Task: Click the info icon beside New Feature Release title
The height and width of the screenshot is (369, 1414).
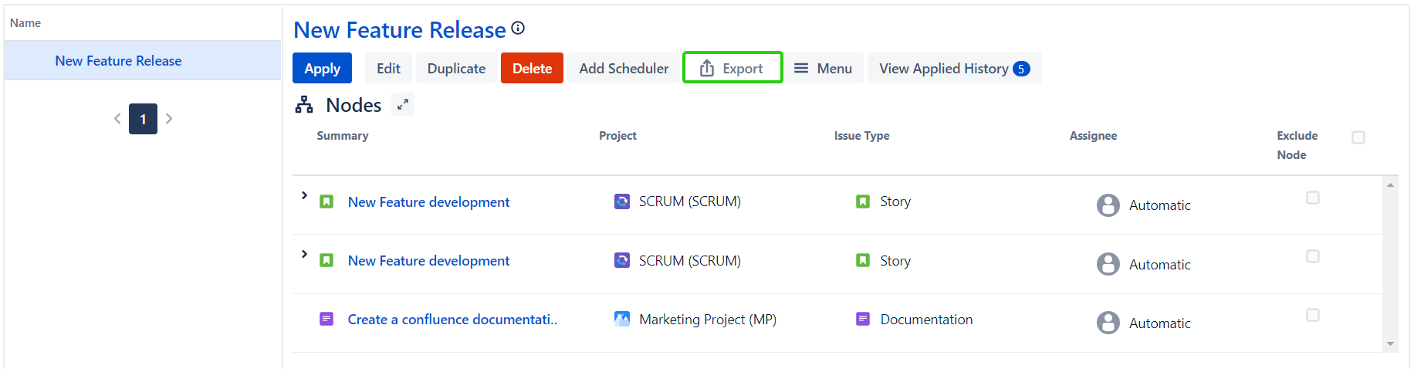Action: pos(518,29)
